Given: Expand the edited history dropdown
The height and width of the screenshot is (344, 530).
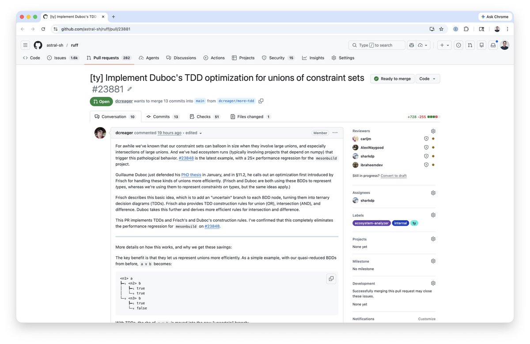Looking at the screenshot, I should (x=194, y=133).
